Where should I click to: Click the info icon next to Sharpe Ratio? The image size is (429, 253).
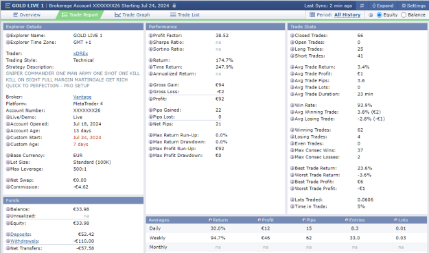click(x=150, y=43)
